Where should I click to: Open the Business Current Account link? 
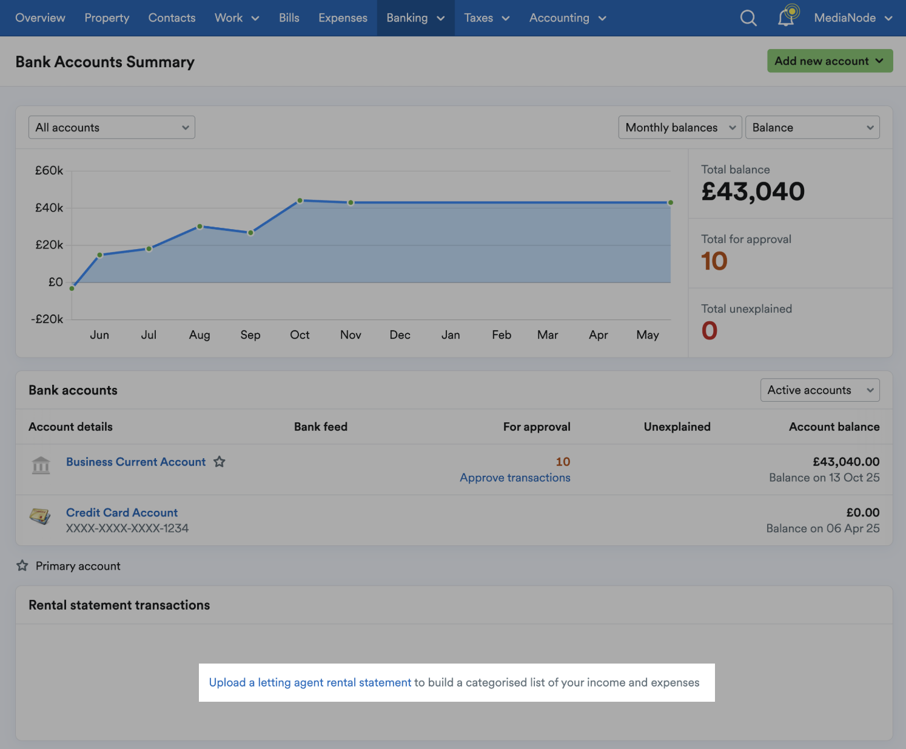[x=136, y=462]
